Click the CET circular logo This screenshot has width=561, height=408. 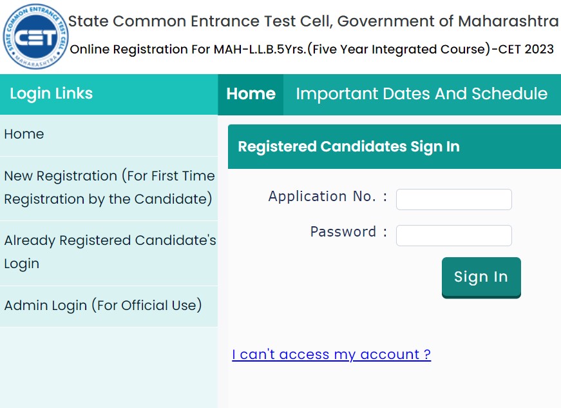tap(33, 37)
